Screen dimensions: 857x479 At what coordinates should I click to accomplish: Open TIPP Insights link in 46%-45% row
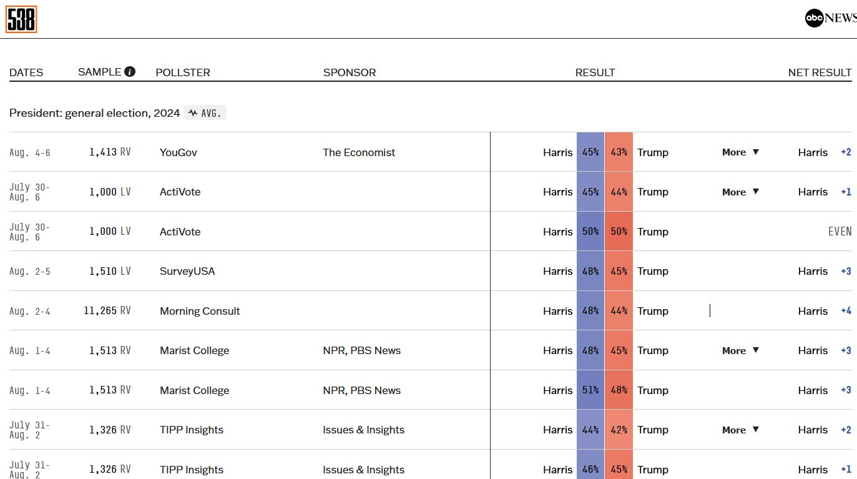pyautogui.click(x=192, y=470)
